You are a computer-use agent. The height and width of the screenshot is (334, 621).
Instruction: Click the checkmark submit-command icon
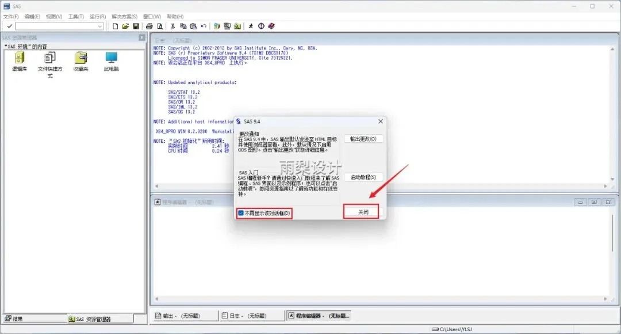pos(10,26)
